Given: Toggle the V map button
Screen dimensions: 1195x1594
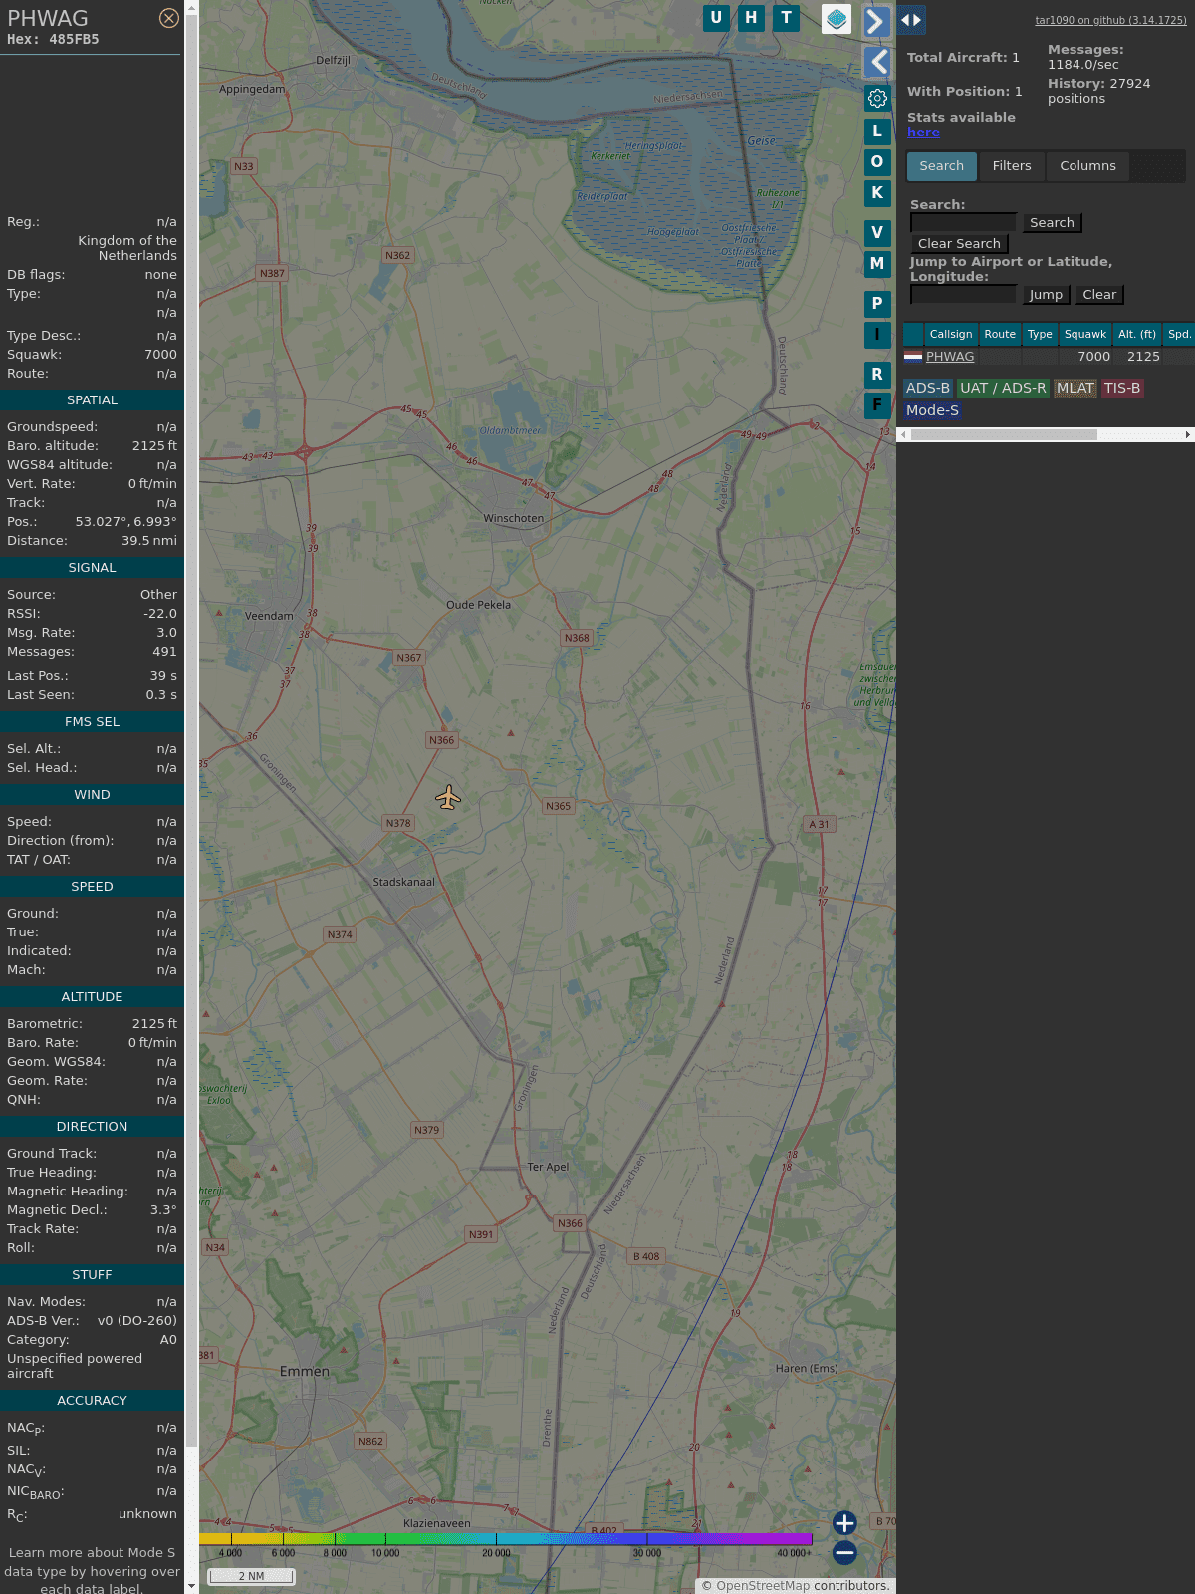Looking at the screenshot, I should pyautogui.click(x=877, y=233).
